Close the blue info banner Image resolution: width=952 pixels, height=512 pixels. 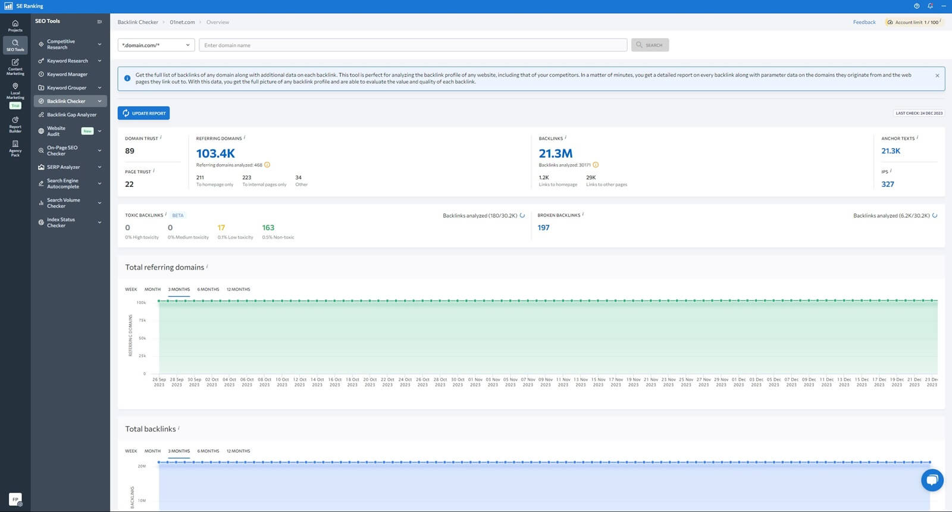937,76
